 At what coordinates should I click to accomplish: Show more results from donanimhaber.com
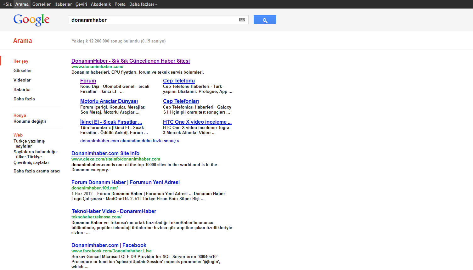130,141
